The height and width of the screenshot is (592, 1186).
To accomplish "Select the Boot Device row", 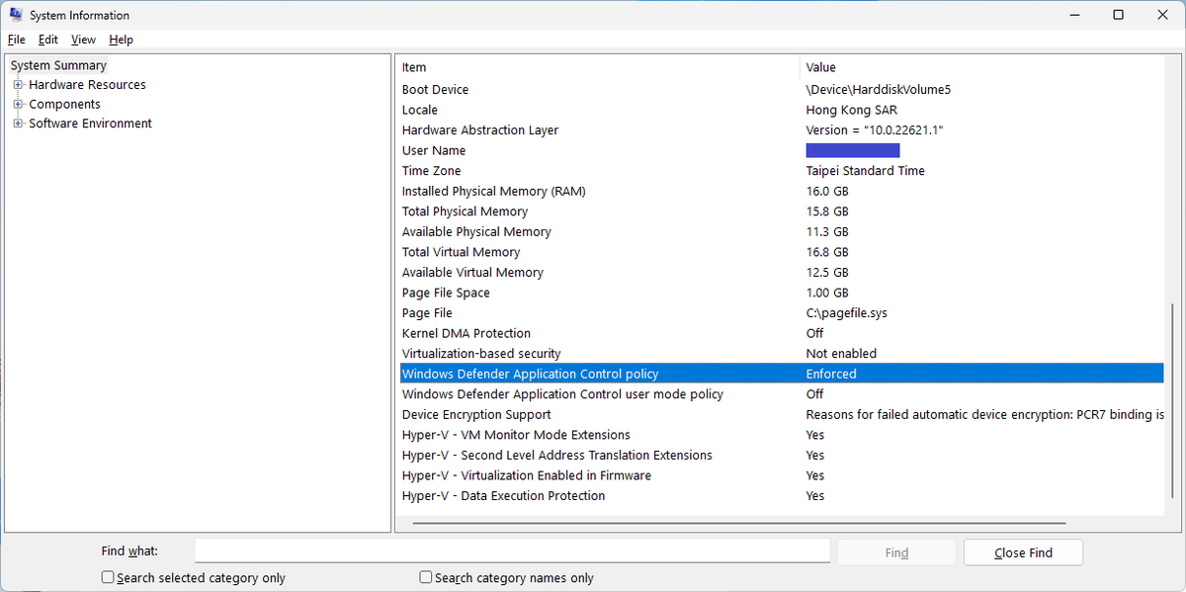I will pos(781,89).
